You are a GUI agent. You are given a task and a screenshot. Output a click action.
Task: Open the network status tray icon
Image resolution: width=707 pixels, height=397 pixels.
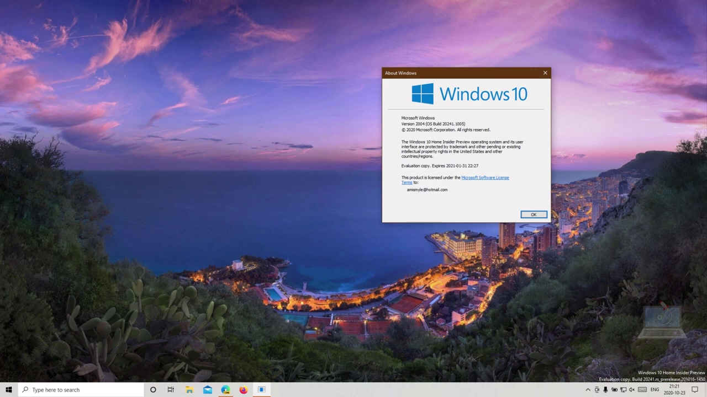623,390
